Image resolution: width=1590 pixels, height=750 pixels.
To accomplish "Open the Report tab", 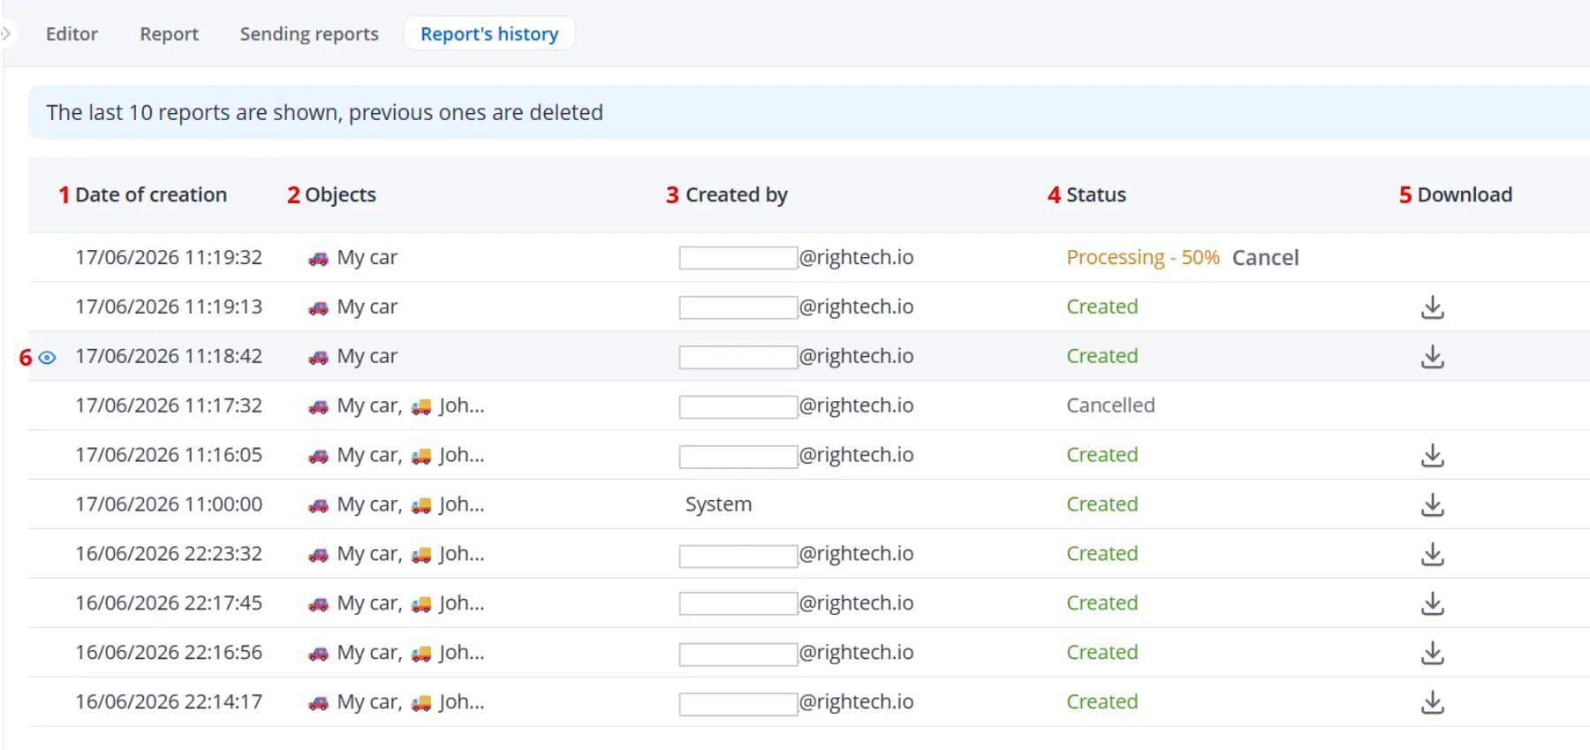I will [x=169, y=34].
